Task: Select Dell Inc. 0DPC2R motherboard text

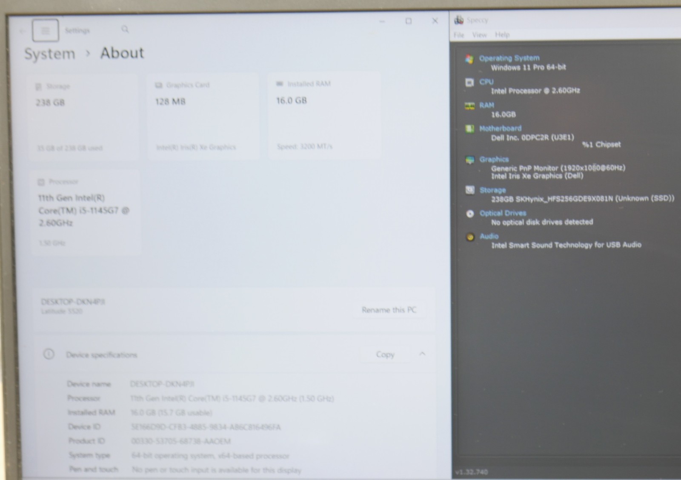Action: coord(532,137)
